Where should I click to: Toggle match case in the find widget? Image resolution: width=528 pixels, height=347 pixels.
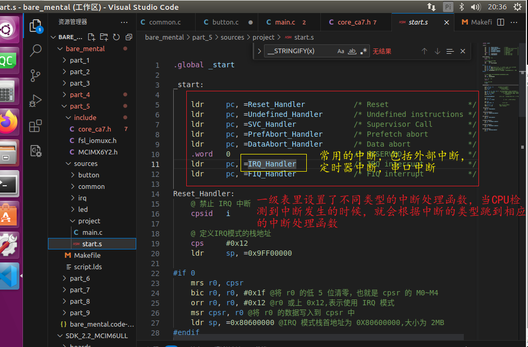[x=340, y=52]
